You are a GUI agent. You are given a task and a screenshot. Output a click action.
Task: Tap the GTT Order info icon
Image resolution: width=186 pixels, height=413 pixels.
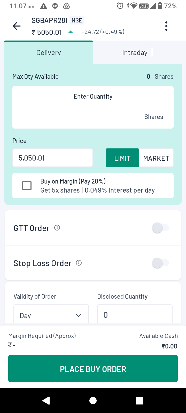click(x=57, y=228)
